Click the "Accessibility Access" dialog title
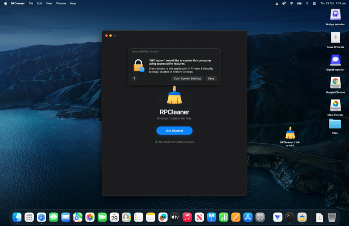 145,52
